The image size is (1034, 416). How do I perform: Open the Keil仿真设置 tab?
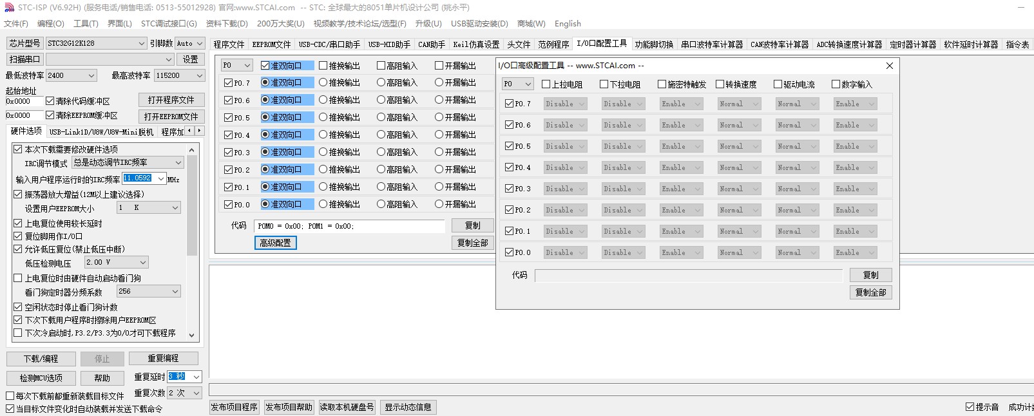click(x=476, y=44)
